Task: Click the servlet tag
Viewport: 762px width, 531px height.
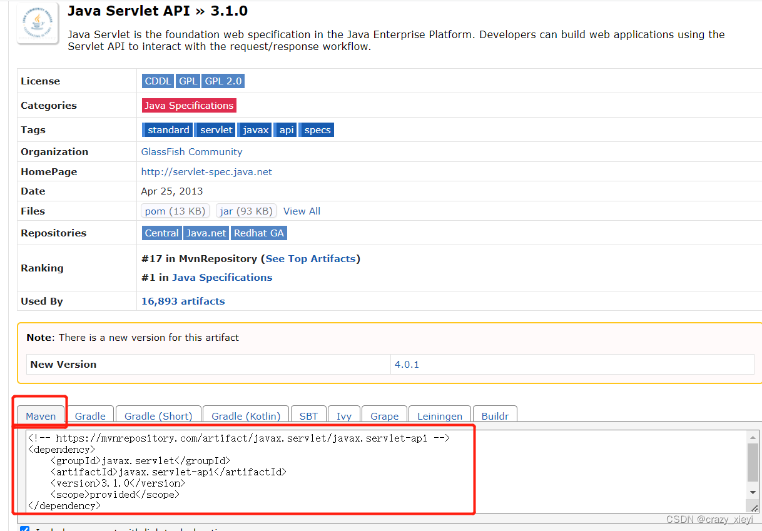Action: point(215,129)
